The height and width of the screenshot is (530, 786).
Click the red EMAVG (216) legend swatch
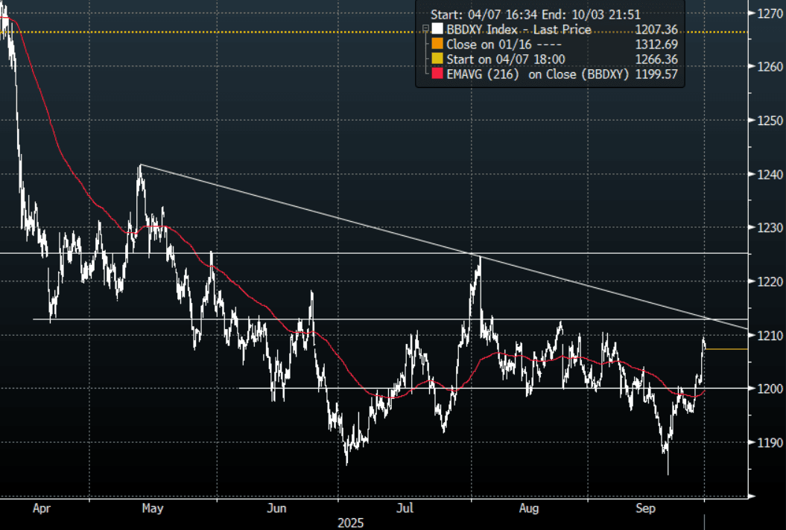[437, 74]
